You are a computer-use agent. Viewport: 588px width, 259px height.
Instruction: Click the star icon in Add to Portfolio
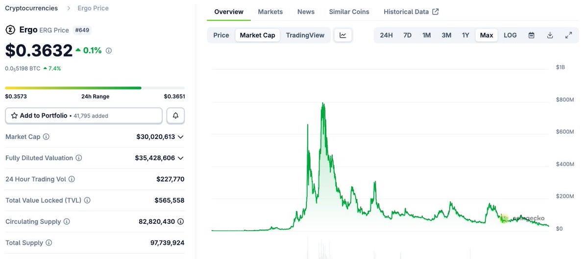point(14,116)
